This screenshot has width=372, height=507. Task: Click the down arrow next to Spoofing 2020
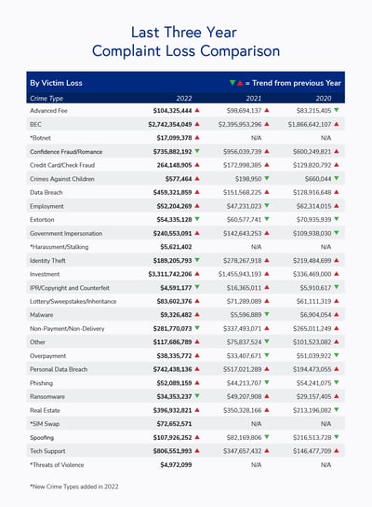pyautogui.click(x=337, y=437)
